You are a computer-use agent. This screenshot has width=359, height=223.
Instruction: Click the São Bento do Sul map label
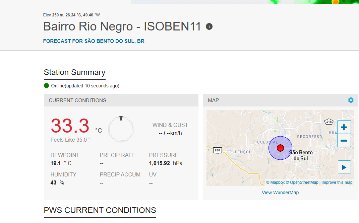pyautogui.click(x=301, y=155)
